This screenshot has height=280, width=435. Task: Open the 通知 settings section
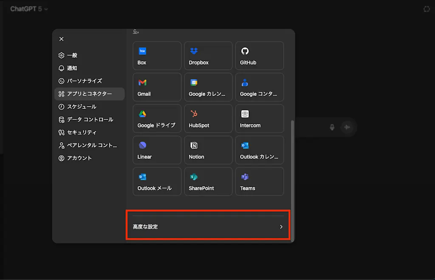pos(90,68)
